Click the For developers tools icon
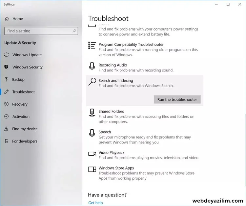246x206 pixels. (x=6, y=141)
